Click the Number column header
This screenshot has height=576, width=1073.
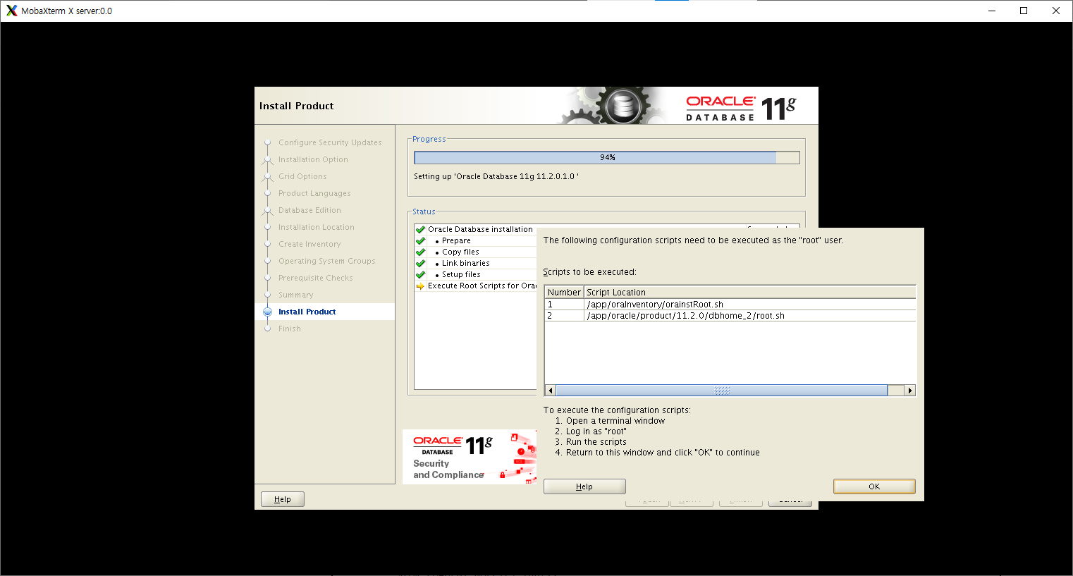tap(564, 292)
